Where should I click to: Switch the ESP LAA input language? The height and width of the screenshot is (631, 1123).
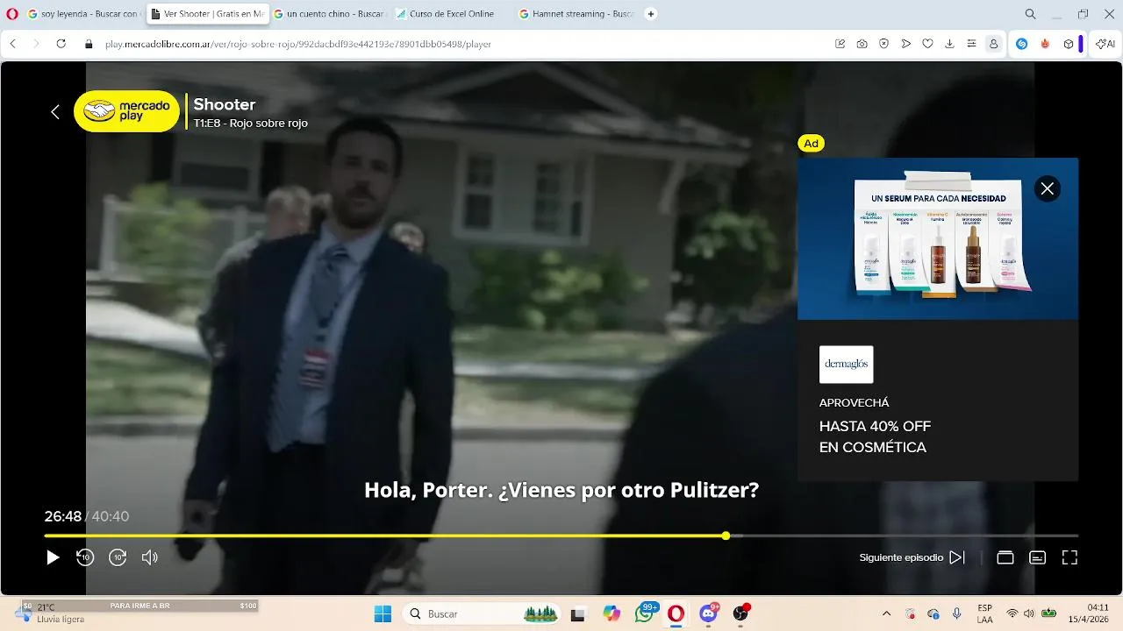click(985, 613)
